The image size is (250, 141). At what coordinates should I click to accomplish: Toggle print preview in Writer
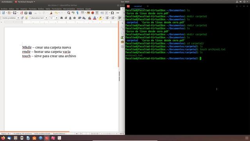[30, 13]
